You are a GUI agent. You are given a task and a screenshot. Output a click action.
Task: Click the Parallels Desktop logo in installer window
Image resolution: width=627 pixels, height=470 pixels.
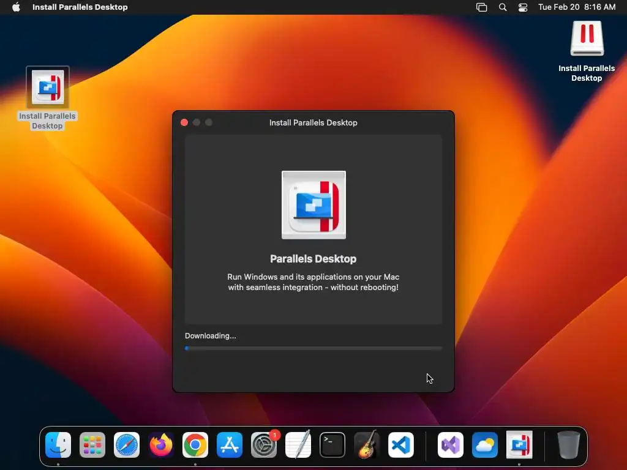(313, 205)
